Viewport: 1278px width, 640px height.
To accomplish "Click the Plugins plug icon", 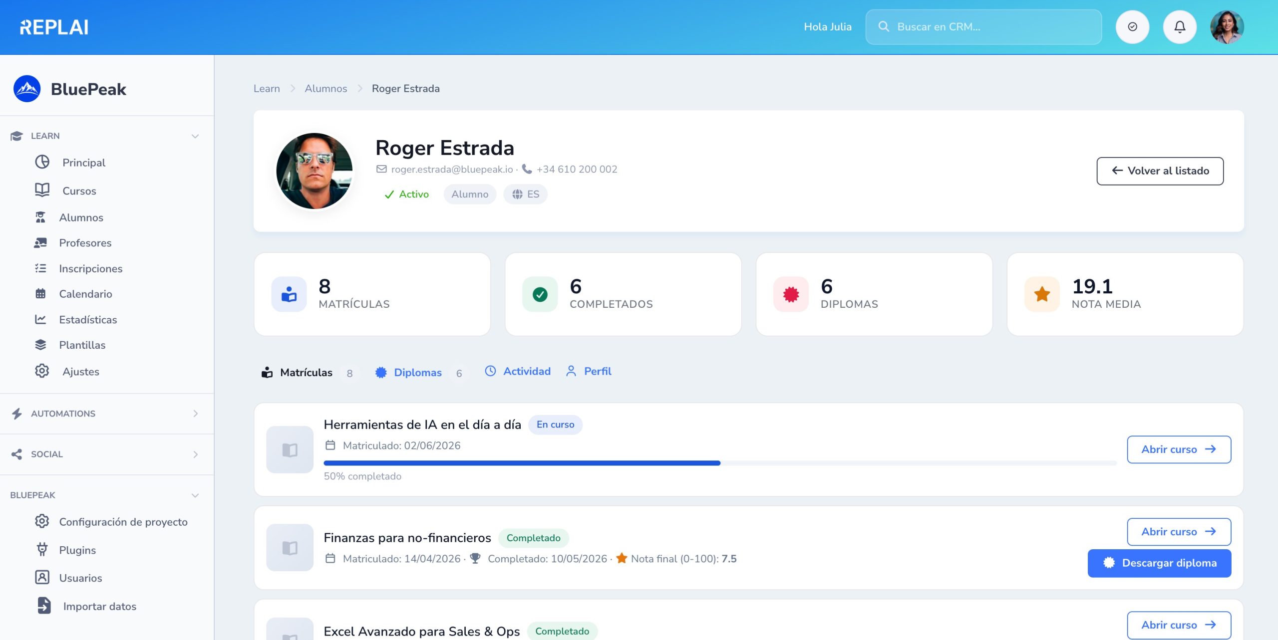I will click(x=42, y=549).
